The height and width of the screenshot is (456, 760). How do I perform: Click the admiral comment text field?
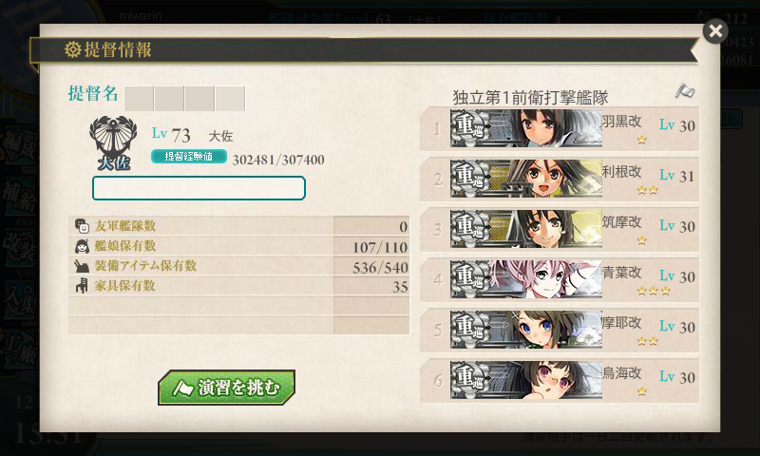(x=199, y=188)
